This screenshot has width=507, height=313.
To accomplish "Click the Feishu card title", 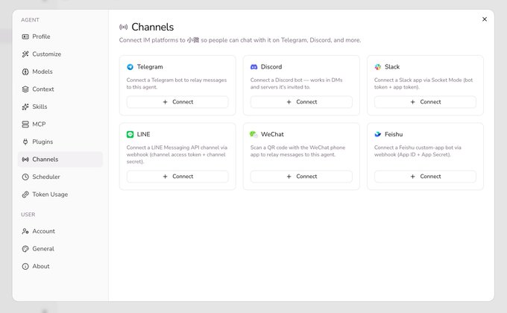I will click(x=394, y=134).
